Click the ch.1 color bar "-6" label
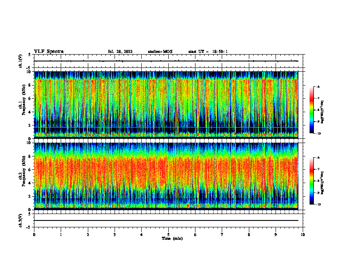Screen dimensions: 341x263 tap(317, 86)
